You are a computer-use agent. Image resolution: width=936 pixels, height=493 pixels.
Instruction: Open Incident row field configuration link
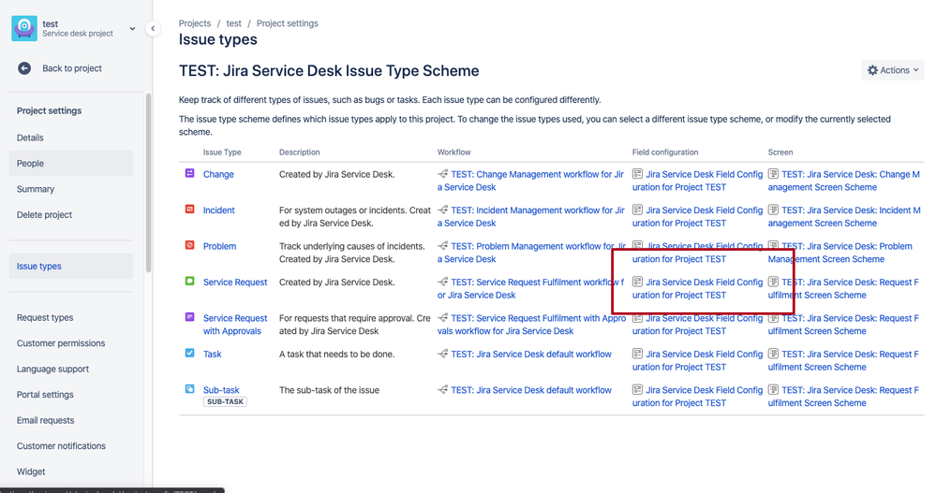(x=698, y=217)
